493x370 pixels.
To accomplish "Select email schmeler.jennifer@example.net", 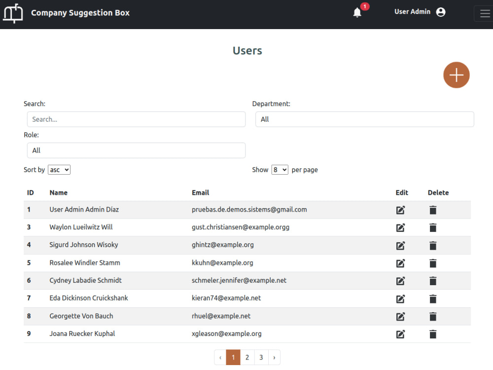I will click(x=239, y=280).
